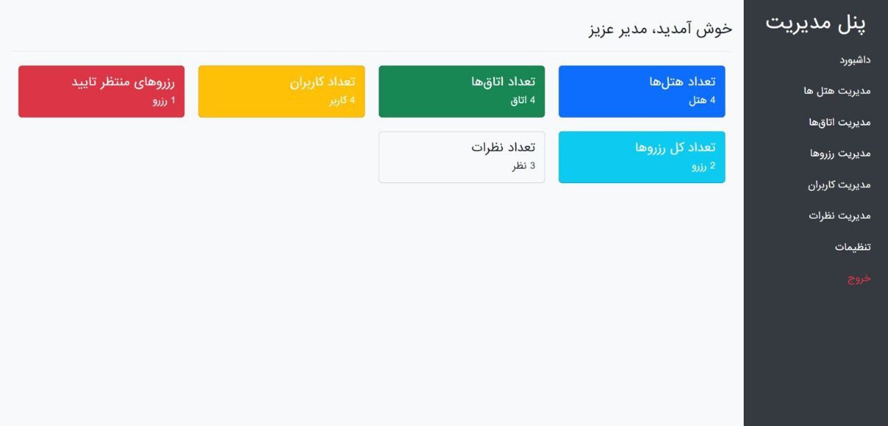
Task: Click the پنل مدیریت sidebar title
Action: pos(816,22)
